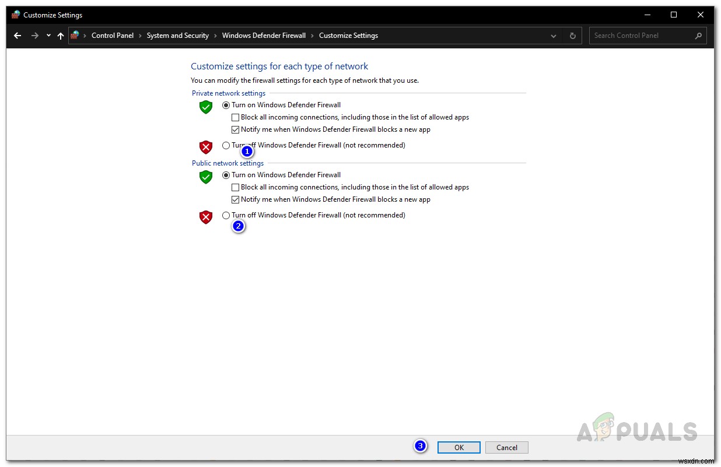The image size is (721, 467).
Task: Open Control Panel from the breadcrumb
Action: pos(113,36)
